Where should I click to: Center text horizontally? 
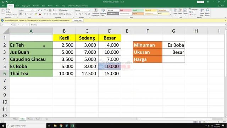pyautogui.click(x=48, y=14)
